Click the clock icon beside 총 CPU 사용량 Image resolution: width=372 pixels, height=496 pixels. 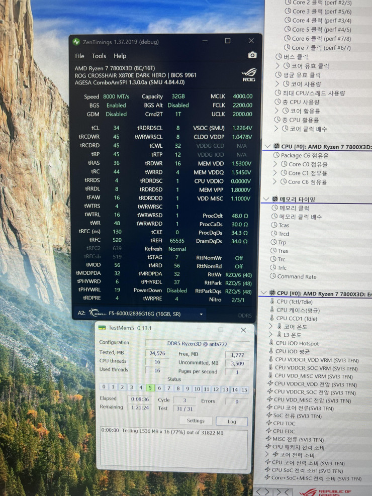point(277,102)
